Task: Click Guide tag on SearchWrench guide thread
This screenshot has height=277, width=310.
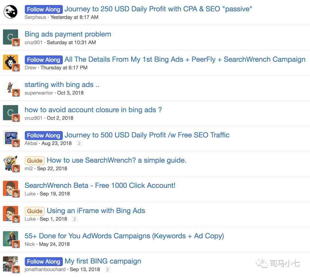Action: [x=35, y=160]
